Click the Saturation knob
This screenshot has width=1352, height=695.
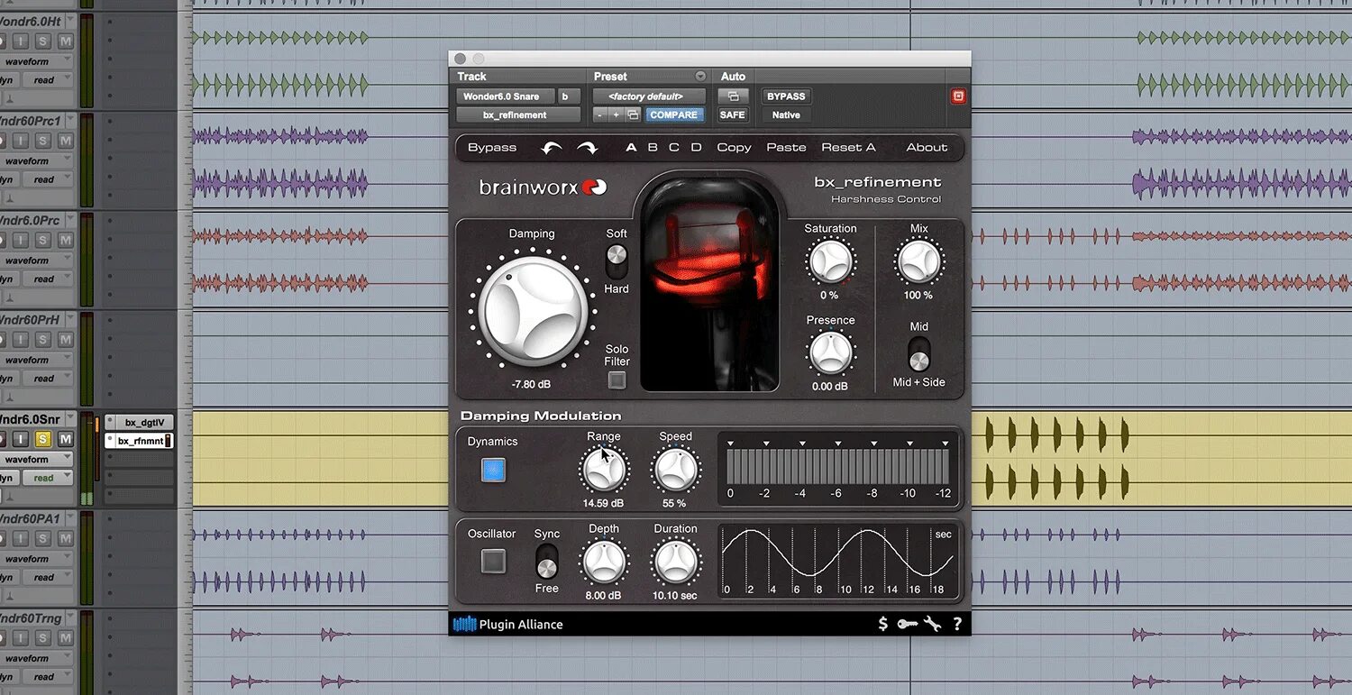(830, 261)
